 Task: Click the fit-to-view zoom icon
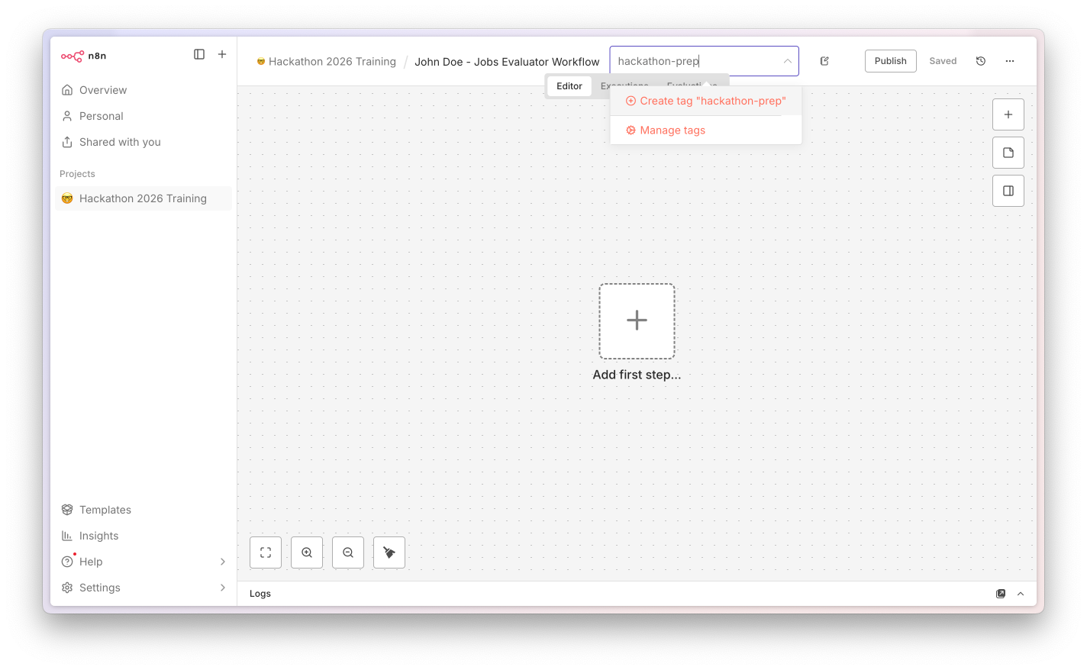click(x=266, y=552)
